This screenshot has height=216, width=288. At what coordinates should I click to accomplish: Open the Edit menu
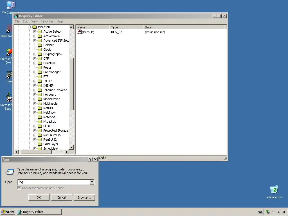25,21
